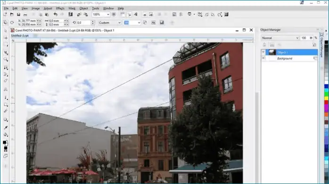
Task: Select Background layer in Object Manager
Action: [292, 59]
